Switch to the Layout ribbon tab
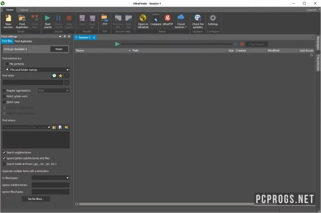 coord(24,10)
